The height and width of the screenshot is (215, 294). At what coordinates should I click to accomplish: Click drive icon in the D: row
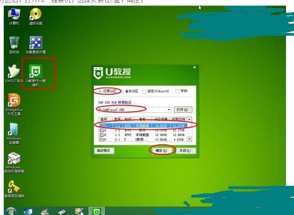[x=102, y=130]
